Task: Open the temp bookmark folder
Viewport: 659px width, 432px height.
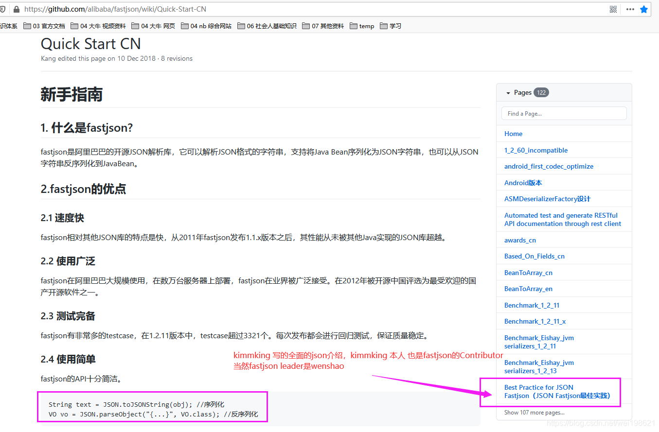Action: [361, 26]
